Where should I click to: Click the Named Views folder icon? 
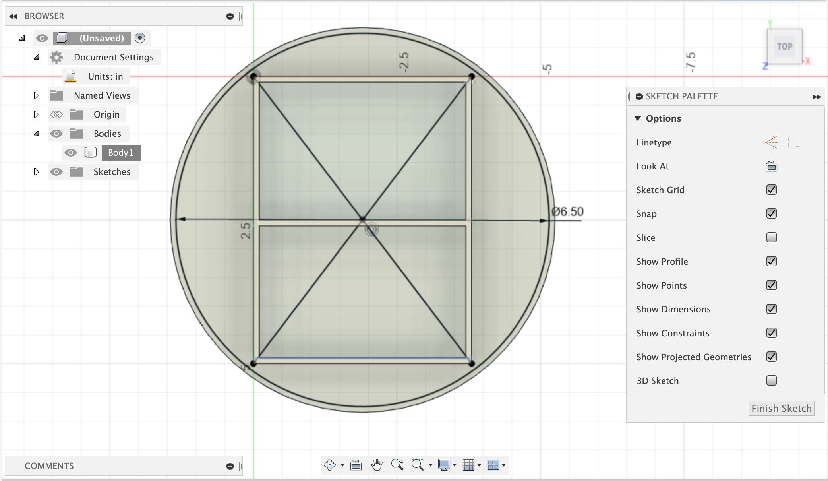56,95
